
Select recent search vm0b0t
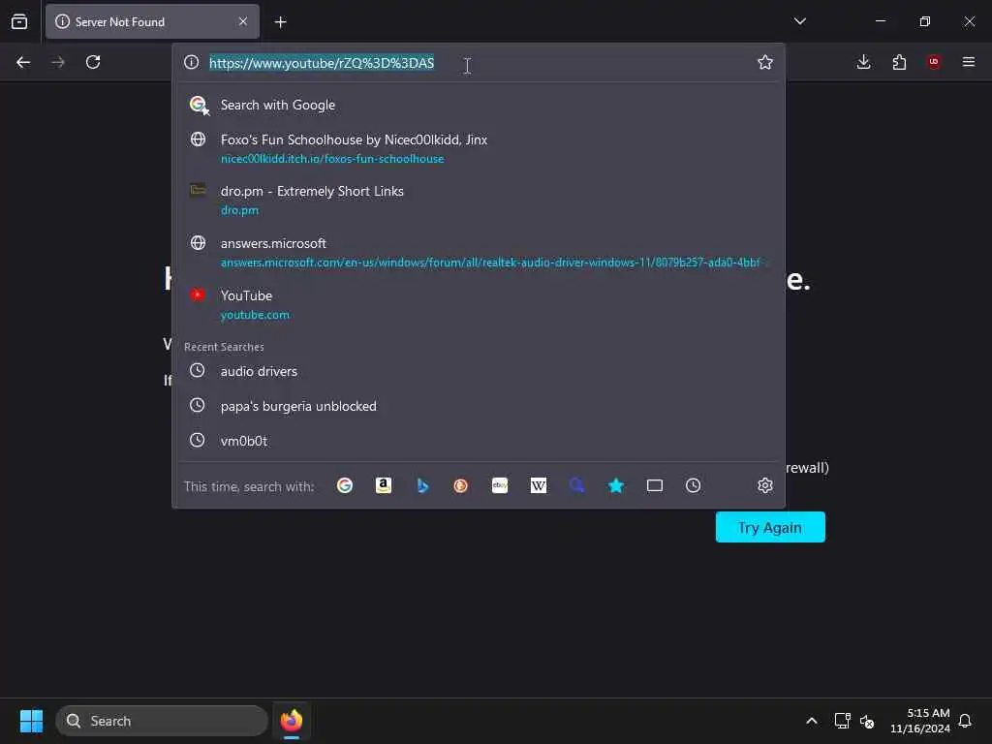[479, 441]
